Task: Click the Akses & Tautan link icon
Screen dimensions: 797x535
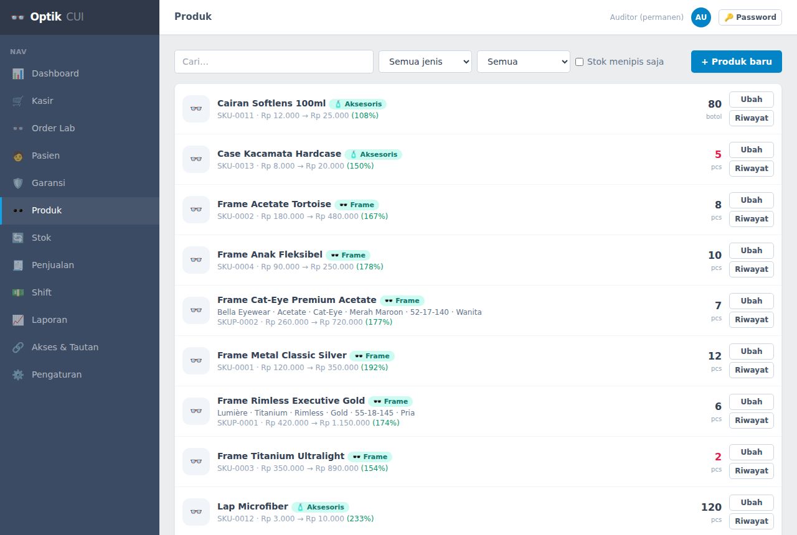Action: click(x=18, y=347)
